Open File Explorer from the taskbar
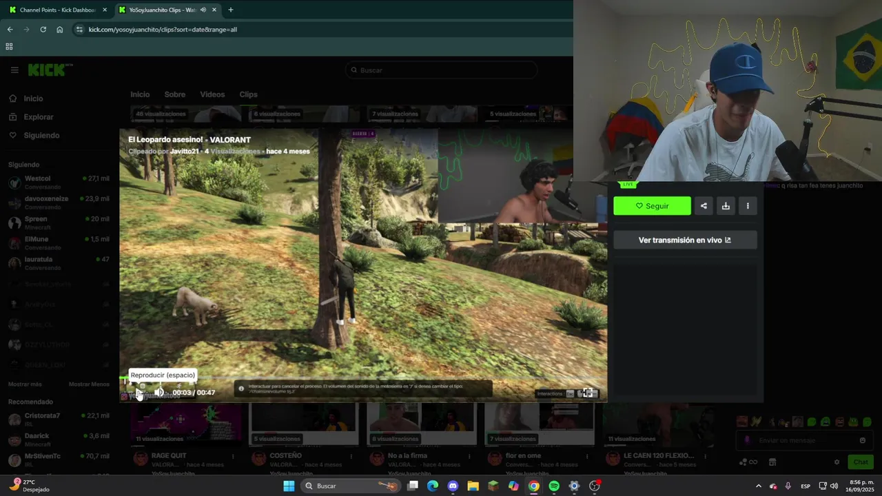The height and width of the screenshot is (496, 882). coord(473,486)
